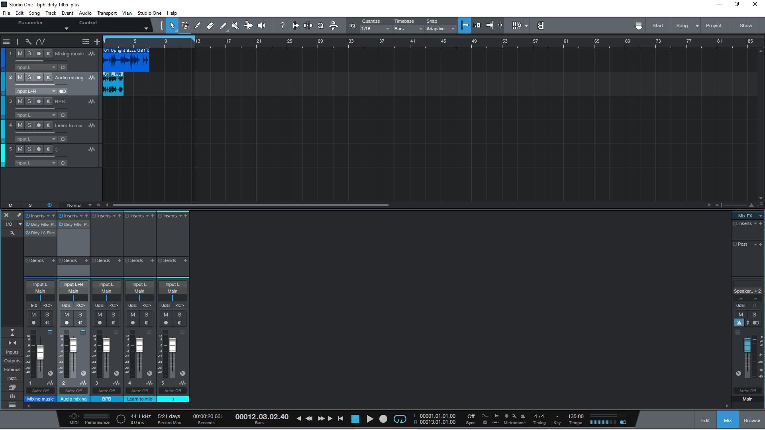Viewport: 765px width, 430px height.
Task: Click the Tempo 135.00 field
Action: click(575, 416)
